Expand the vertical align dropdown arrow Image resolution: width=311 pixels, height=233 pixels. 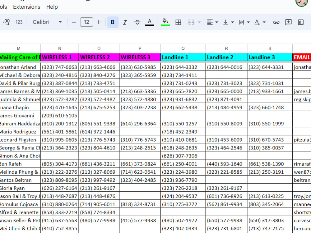233,22
